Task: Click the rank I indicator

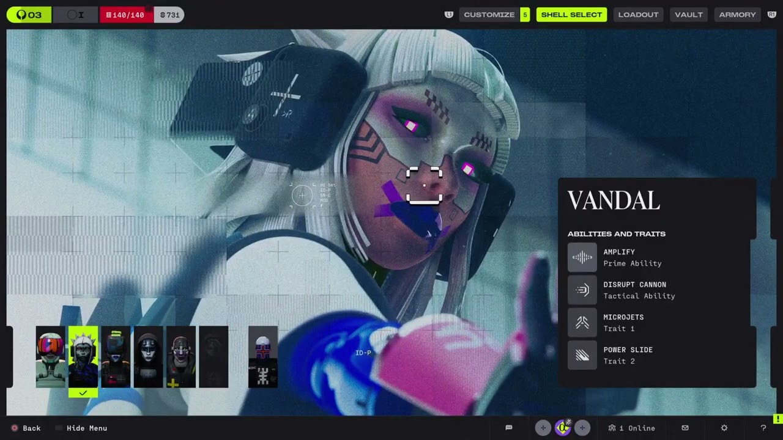Action: [75, 15]
